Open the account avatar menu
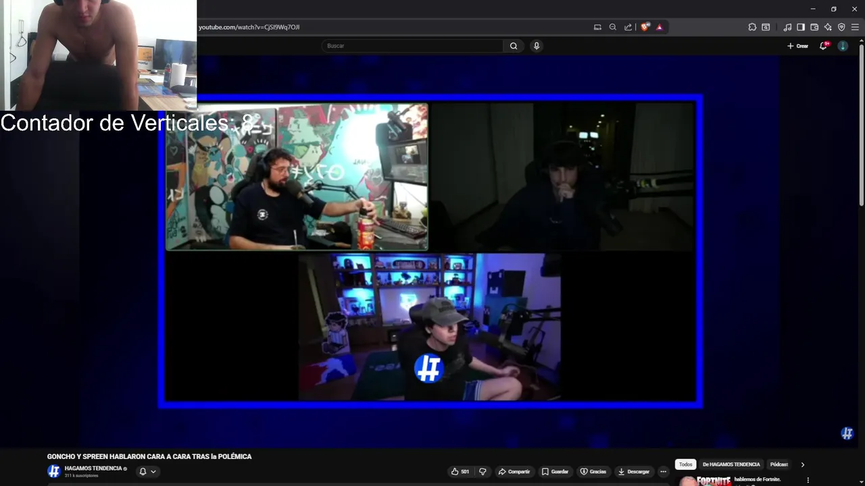865x486 pixels. point(843,46)
